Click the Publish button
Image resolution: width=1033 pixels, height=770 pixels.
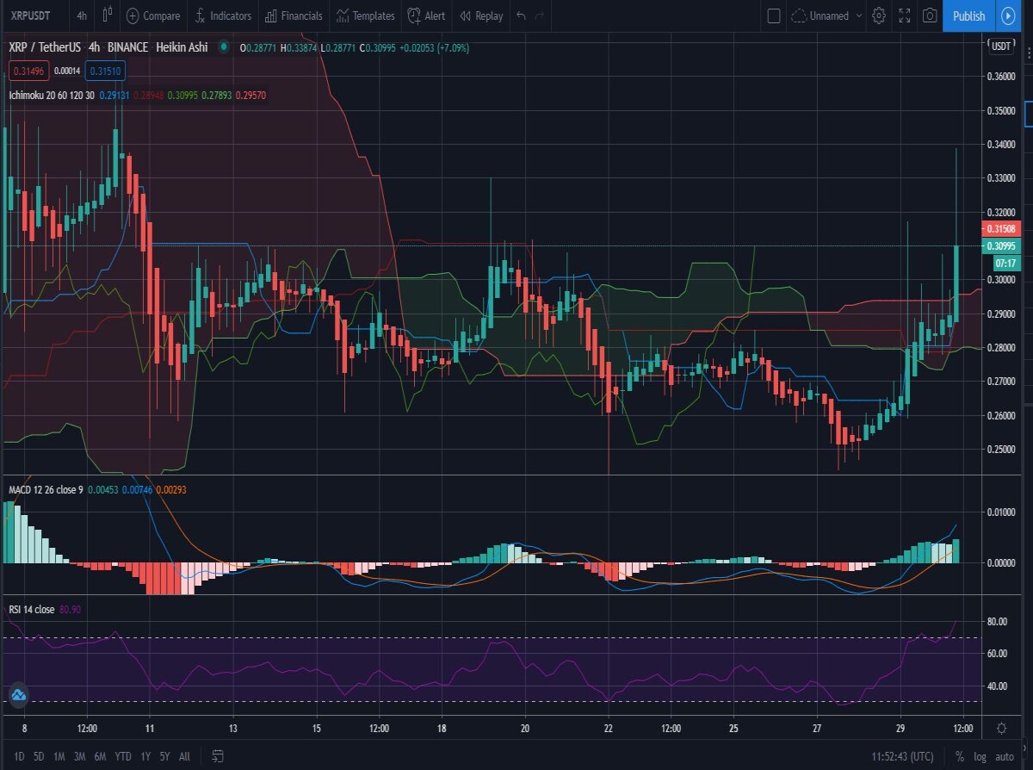click(x=968, y=16)
